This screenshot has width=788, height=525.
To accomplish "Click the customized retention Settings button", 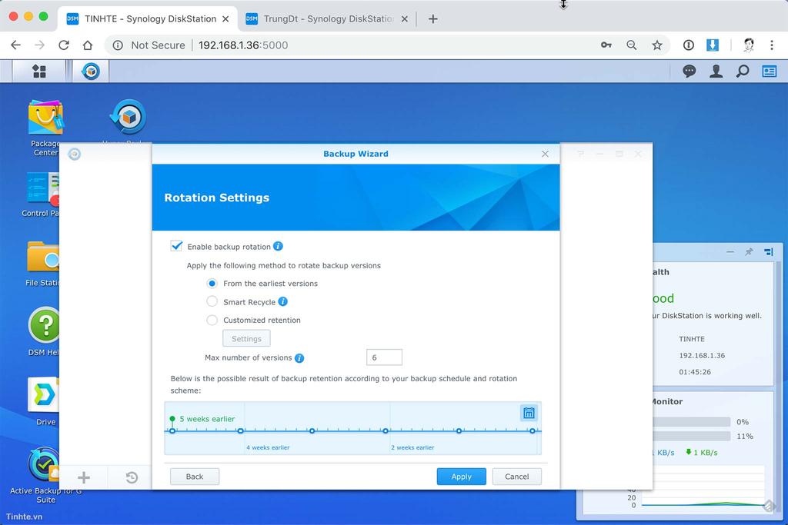I will [x=246, y=338].
